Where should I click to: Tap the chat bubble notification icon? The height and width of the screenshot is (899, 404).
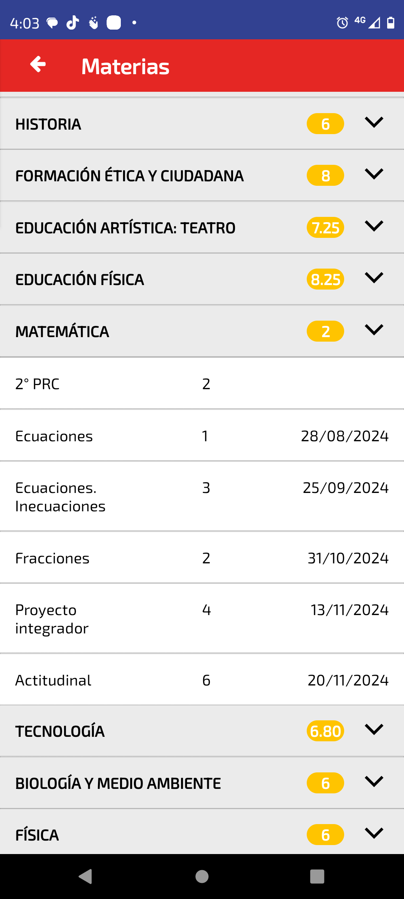pos(52,23)
